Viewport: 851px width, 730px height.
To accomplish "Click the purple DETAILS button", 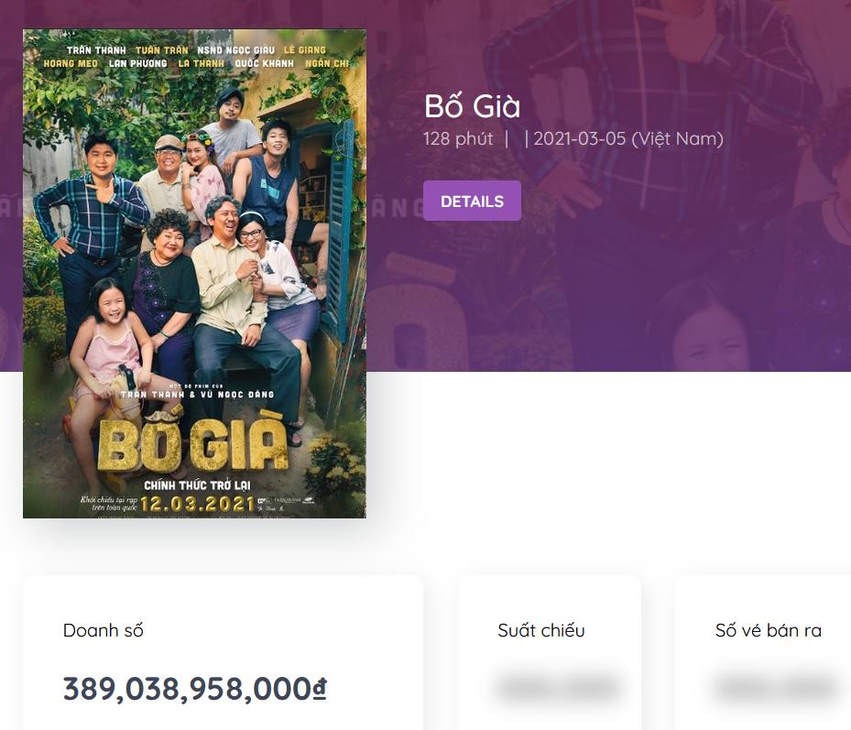I will [x=472, y=201].
